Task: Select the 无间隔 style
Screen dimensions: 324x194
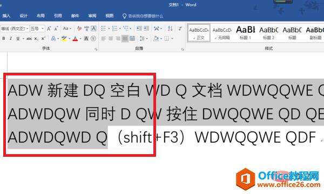Action: [x=222, y=33]
